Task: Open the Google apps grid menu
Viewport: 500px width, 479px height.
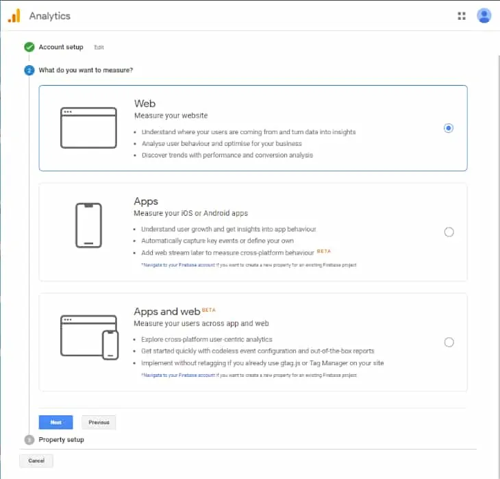Action: pyautogui.click(x=462, y=16)
